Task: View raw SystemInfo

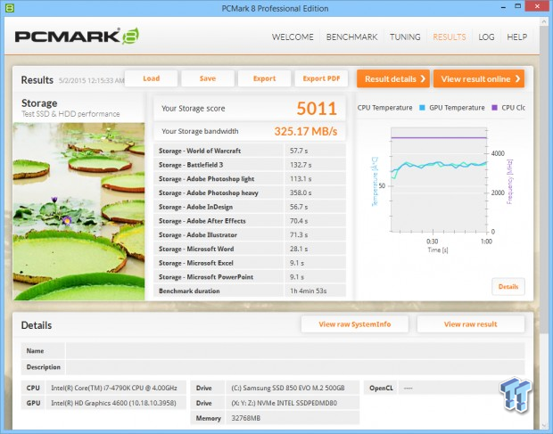Action: [355, 324]
